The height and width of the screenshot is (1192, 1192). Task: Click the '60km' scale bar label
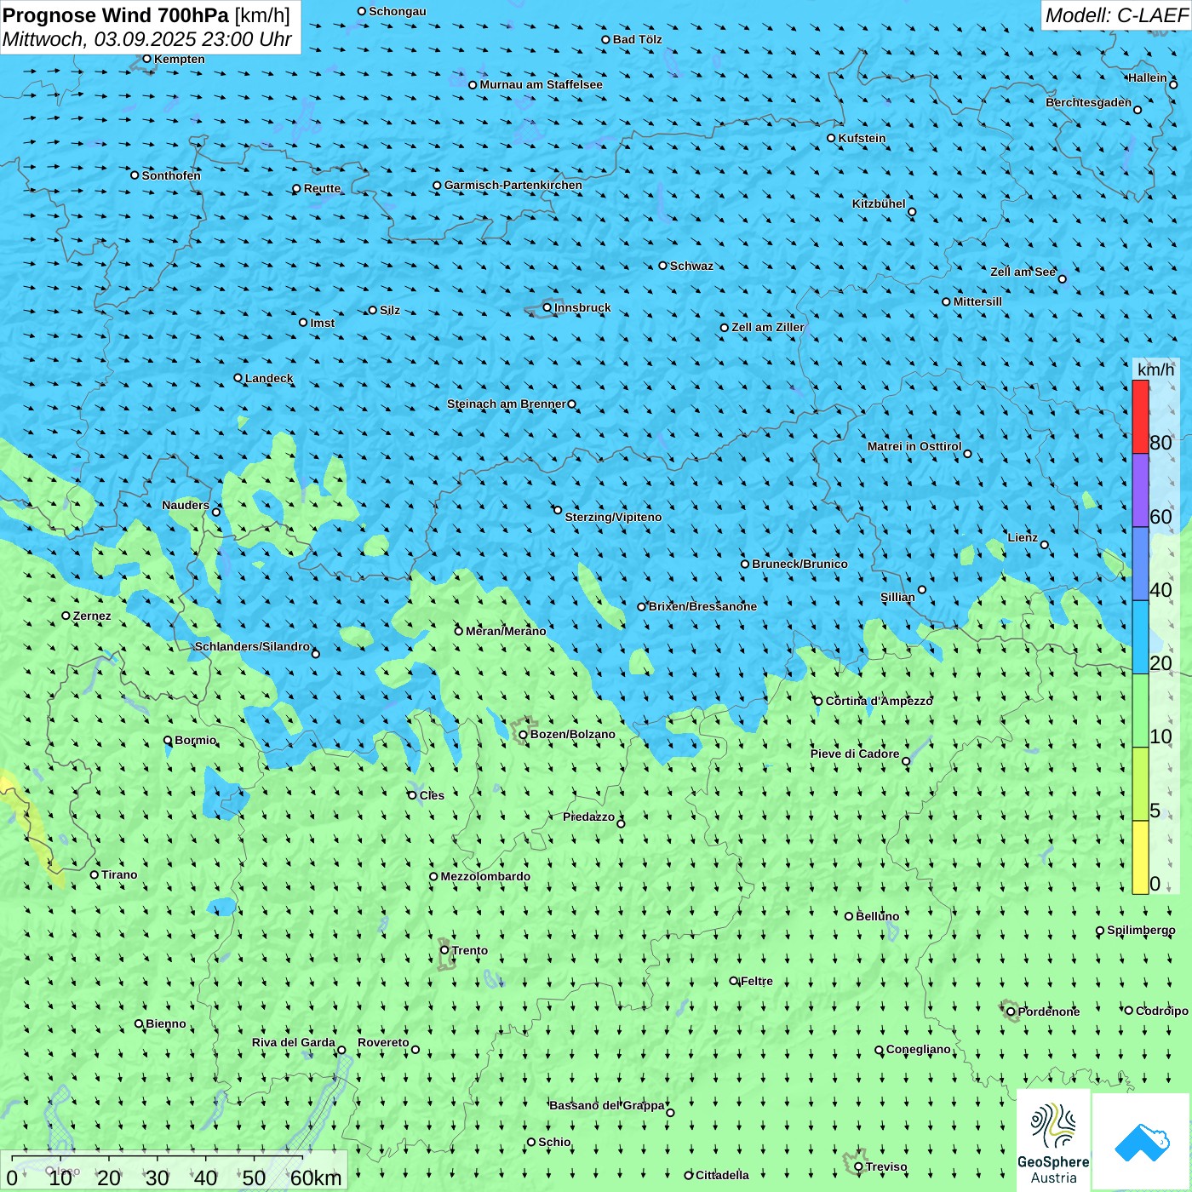[x=316, y=1178]
